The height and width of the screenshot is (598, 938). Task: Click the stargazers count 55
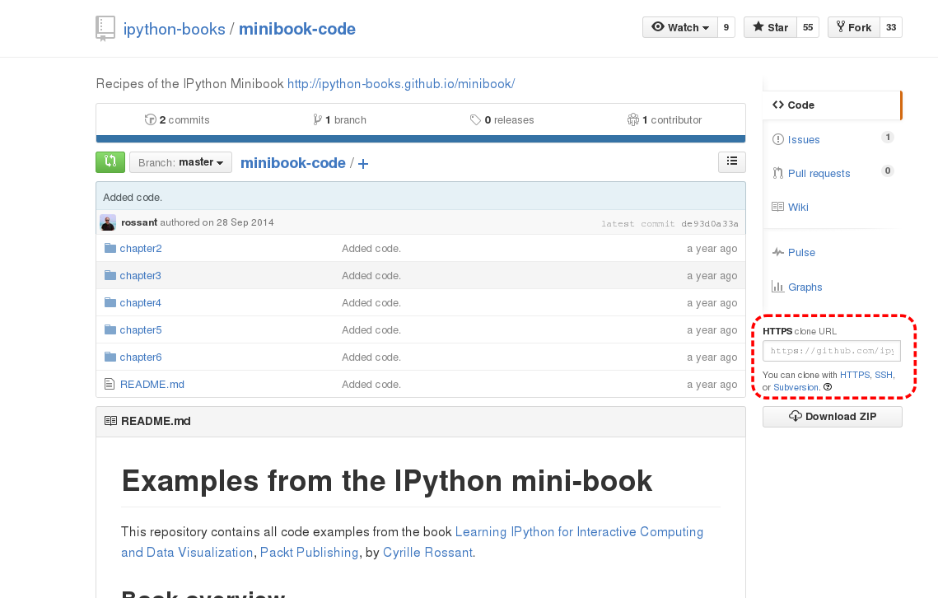click(x=808, y=27)
